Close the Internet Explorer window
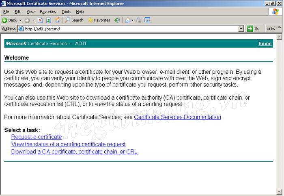 [280, 3]
